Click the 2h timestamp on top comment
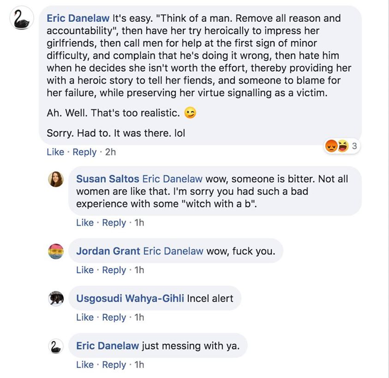389x378 pixels. (110, 152)
